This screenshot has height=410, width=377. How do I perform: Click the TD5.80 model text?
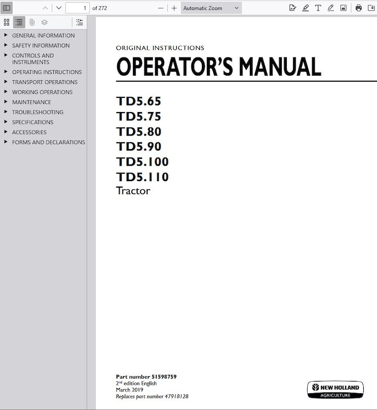tap(139, 131)
